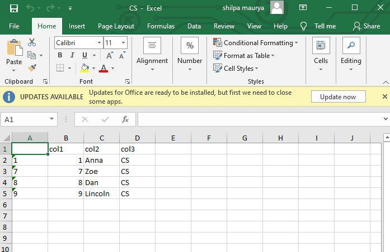This screenshot has width=390, height=252.
Task: Click the Redo arrow icon
Action: 50,8
